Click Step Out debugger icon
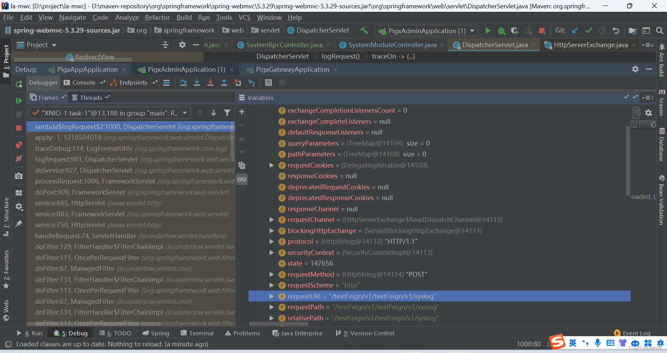Viewport: 667px width, 353px height. click(224, 83)
